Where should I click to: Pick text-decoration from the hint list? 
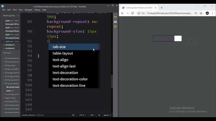[74, 73]
